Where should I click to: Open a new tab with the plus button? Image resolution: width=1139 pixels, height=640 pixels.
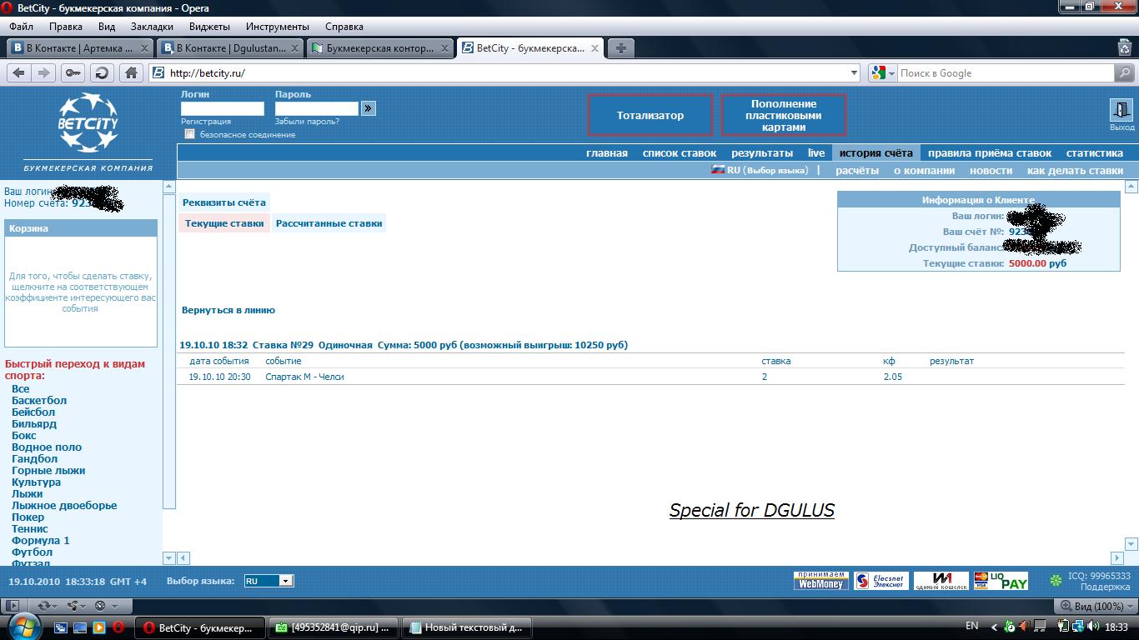[620, 48]
